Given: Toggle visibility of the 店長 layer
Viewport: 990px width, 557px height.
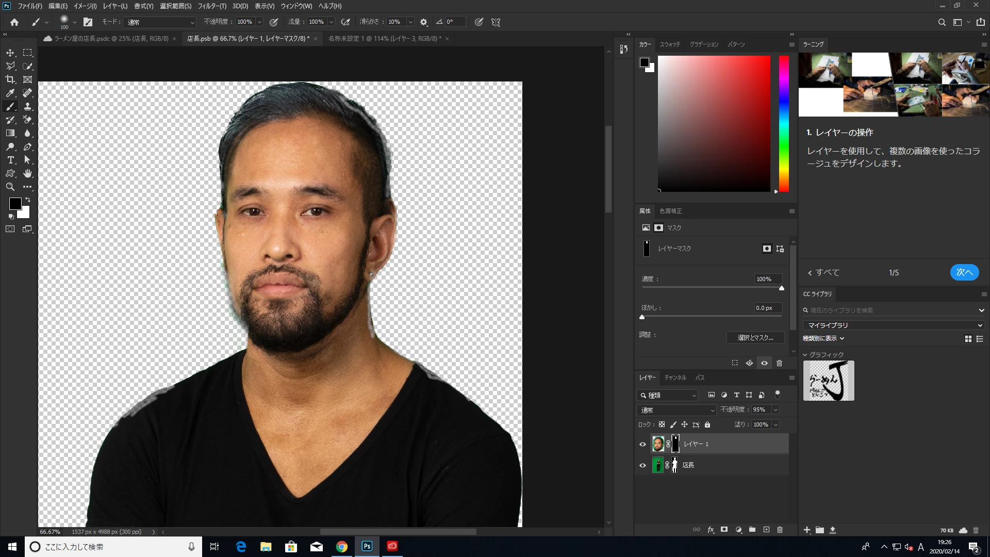Looking at the screenshot, I should (642, 465).
